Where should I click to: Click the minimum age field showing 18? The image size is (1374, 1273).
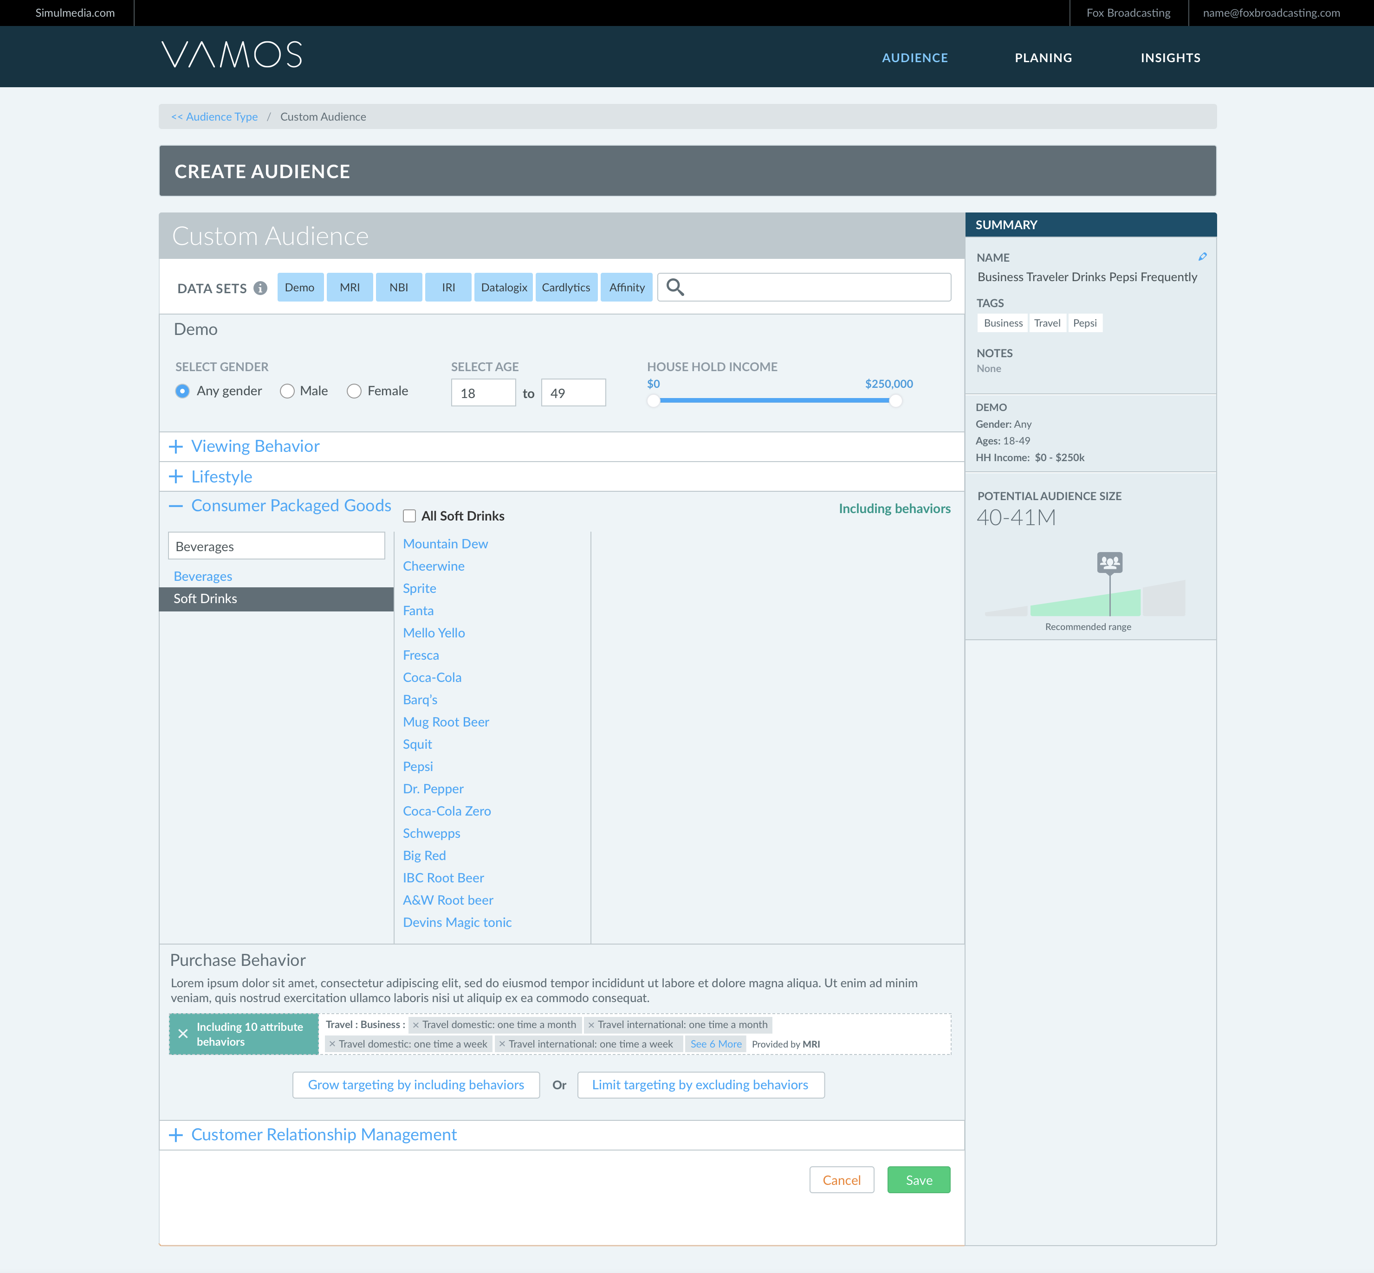coord(483,392)
